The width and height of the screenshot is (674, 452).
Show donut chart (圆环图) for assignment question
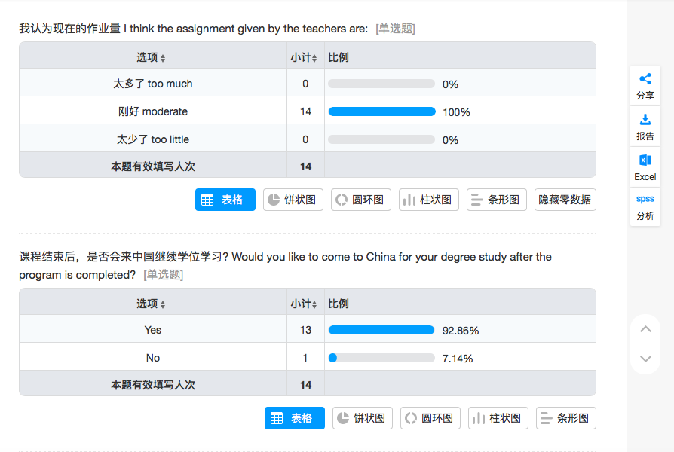[x=361, y=200]
